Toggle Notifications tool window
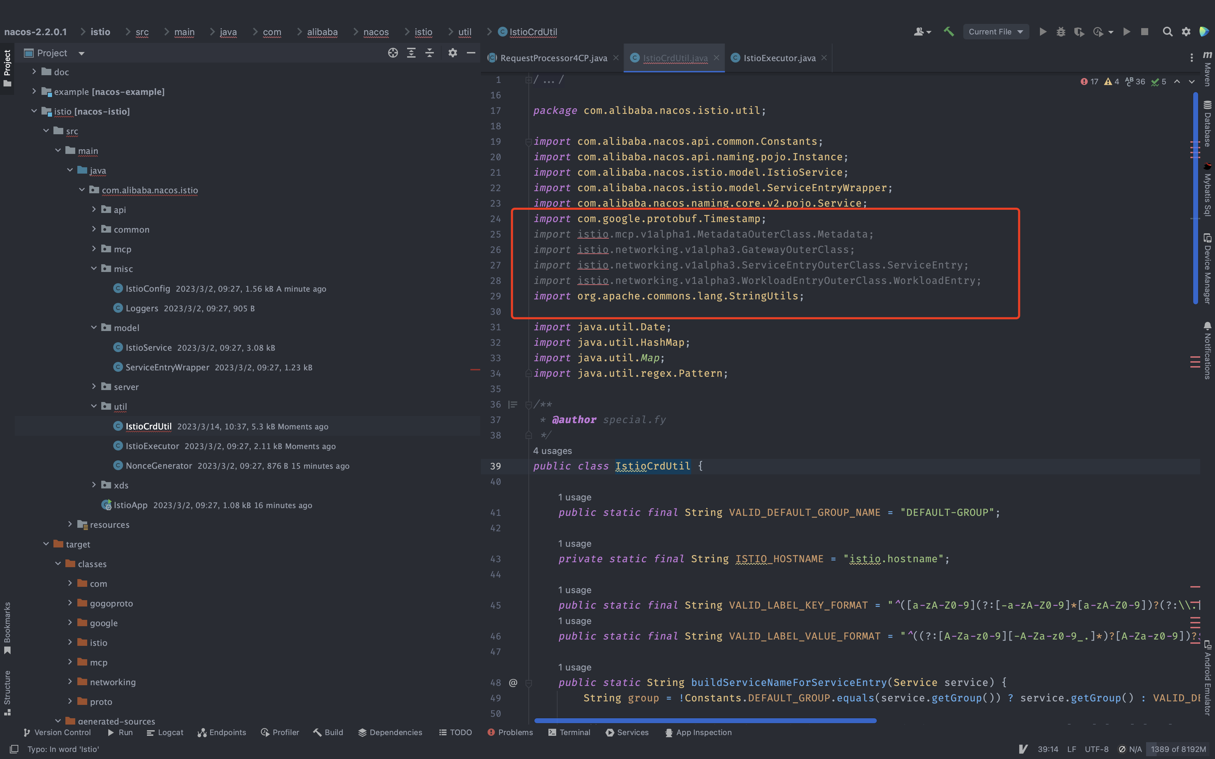 point(1208,350)
